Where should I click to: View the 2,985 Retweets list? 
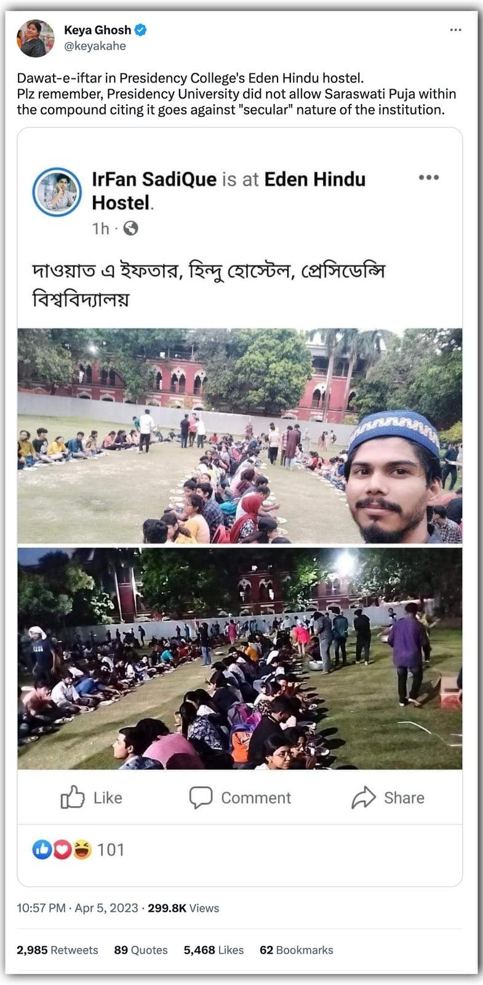pyautogui.click(x=57, y=950)
